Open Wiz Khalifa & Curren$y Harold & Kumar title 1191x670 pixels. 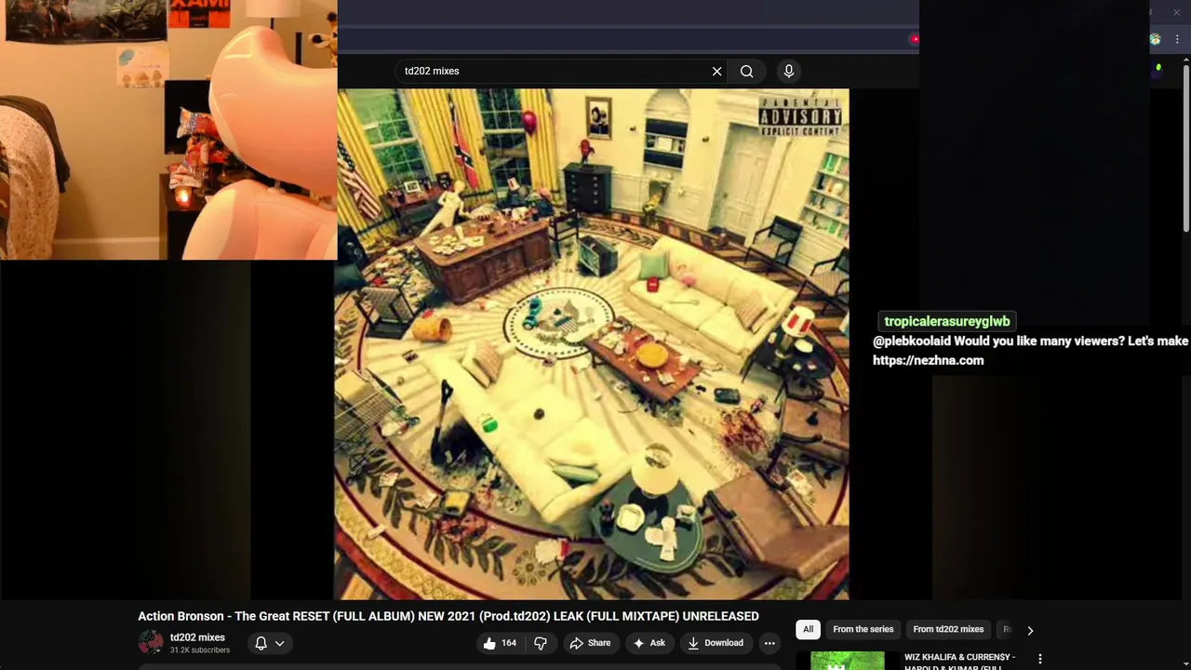[x=959, y=662]
